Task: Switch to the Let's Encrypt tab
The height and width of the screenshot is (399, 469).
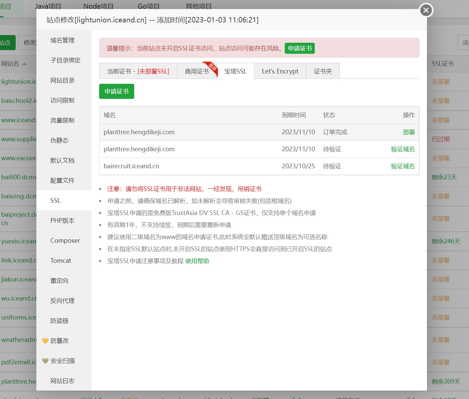Action: pos(280,71)
